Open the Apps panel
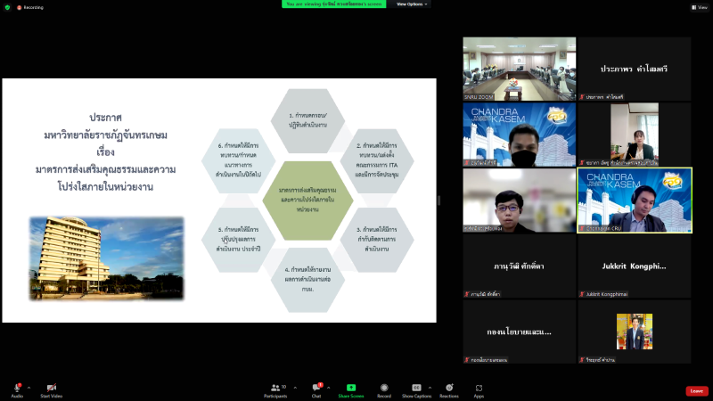This screenshot has width=713, height=401. pyautogui.click(x=479, y=389)
